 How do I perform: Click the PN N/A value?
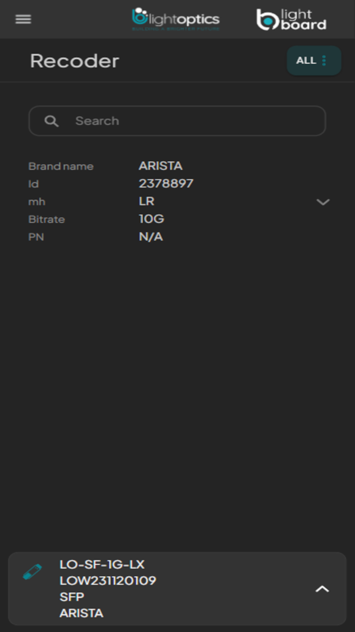point(151,237)
